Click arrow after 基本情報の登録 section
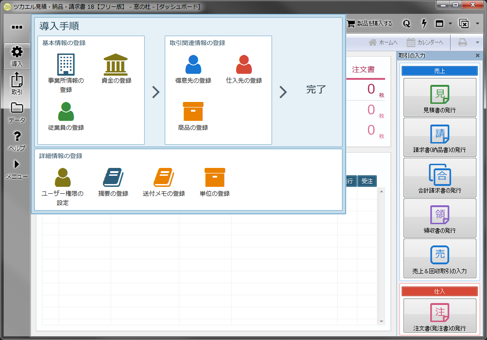Viewport: 487px width, 340px height. [x=156, y=92]
